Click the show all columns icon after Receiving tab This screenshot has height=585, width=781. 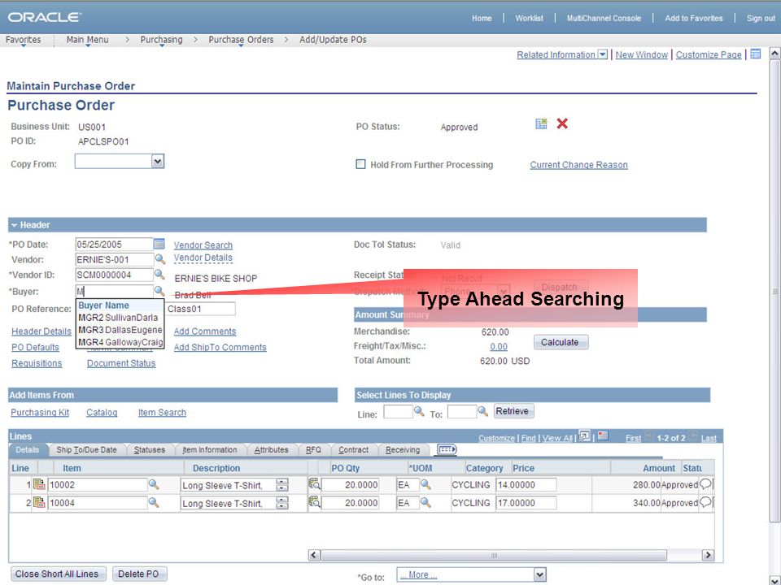click(447, 449)
